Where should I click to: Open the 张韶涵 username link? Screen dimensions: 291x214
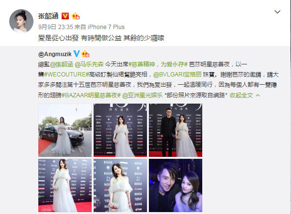coord(48,16)
